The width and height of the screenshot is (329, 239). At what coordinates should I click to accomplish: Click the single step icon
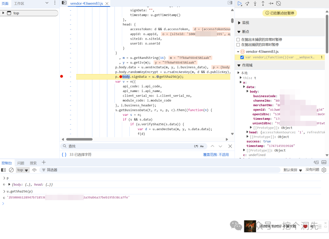271,3
